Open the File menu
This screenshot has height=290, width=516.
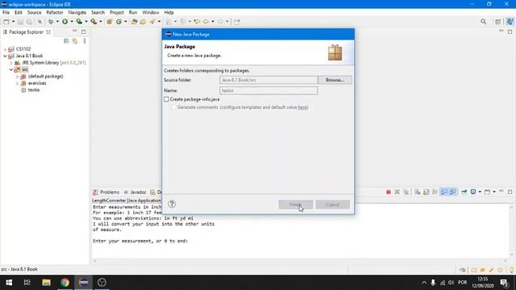6,13
